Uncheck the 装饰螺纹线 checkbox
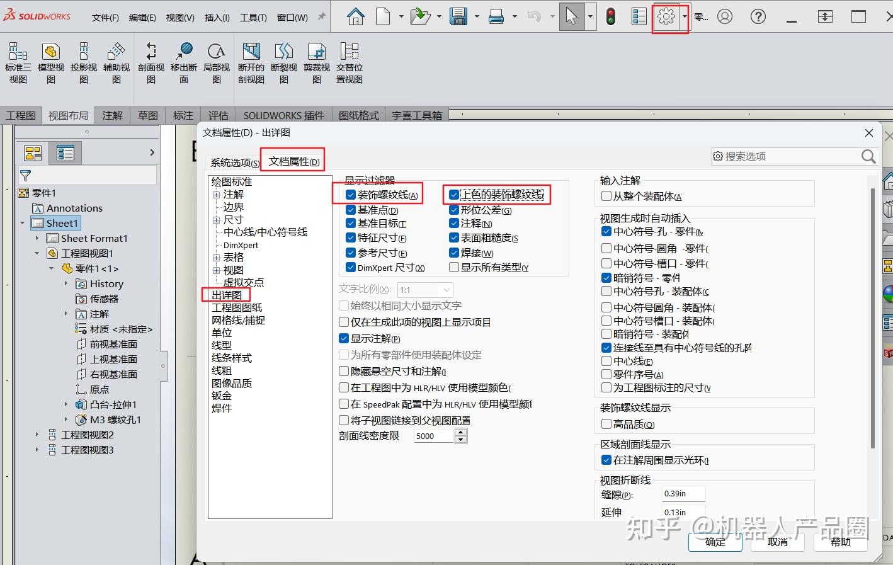The width and height of the screenshot is (893, 565). [x=351, y=195]
